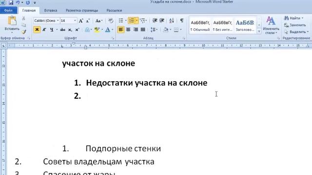This screenshot has width=312, height=175.
Task: Click the heading 'Недостатки участка на склоне'
Action: [x=147, y=83]
